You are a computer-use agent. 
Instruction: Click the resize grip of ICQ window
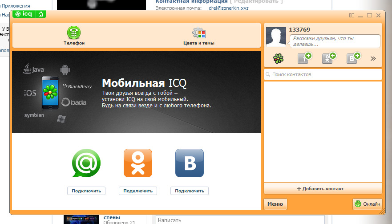click(x=382, y=212)
